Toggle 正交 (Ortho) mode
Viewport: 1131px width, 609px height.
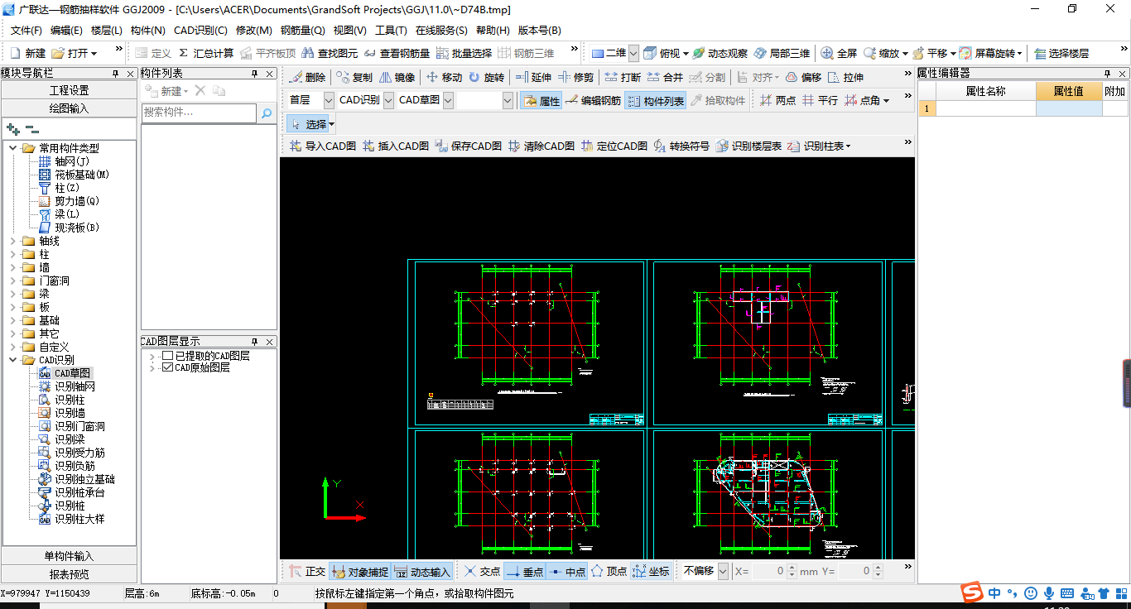click(307, 571)
